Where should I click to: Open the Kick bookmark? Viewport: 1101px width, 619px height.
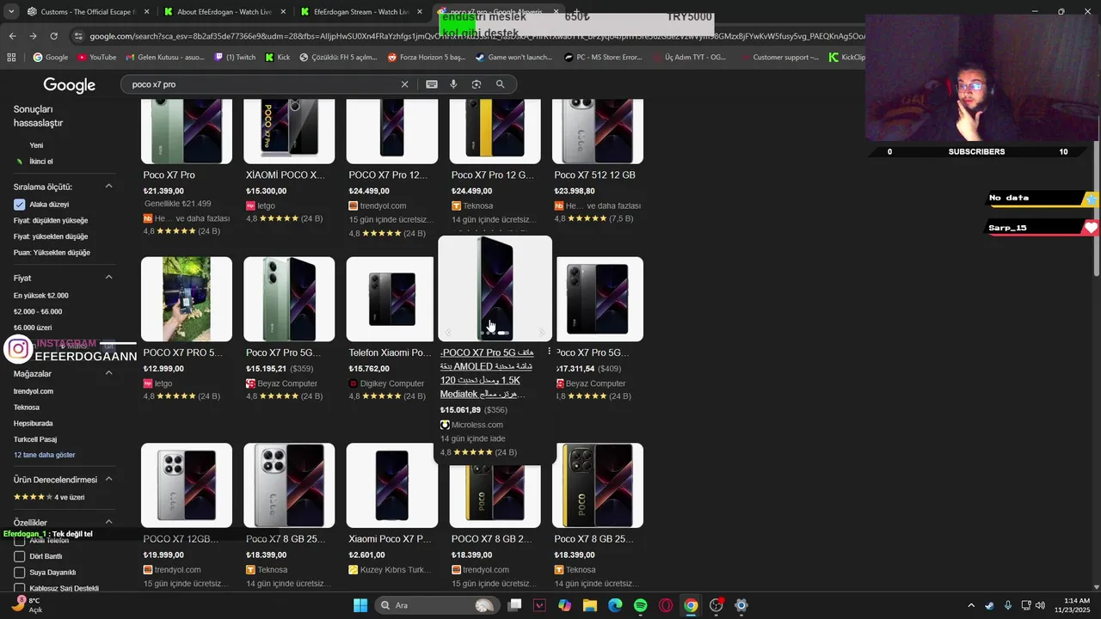(278, 58)
